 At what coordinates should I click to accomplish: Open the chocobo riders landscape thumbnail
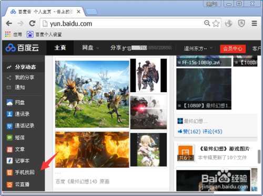click(92, 94)
